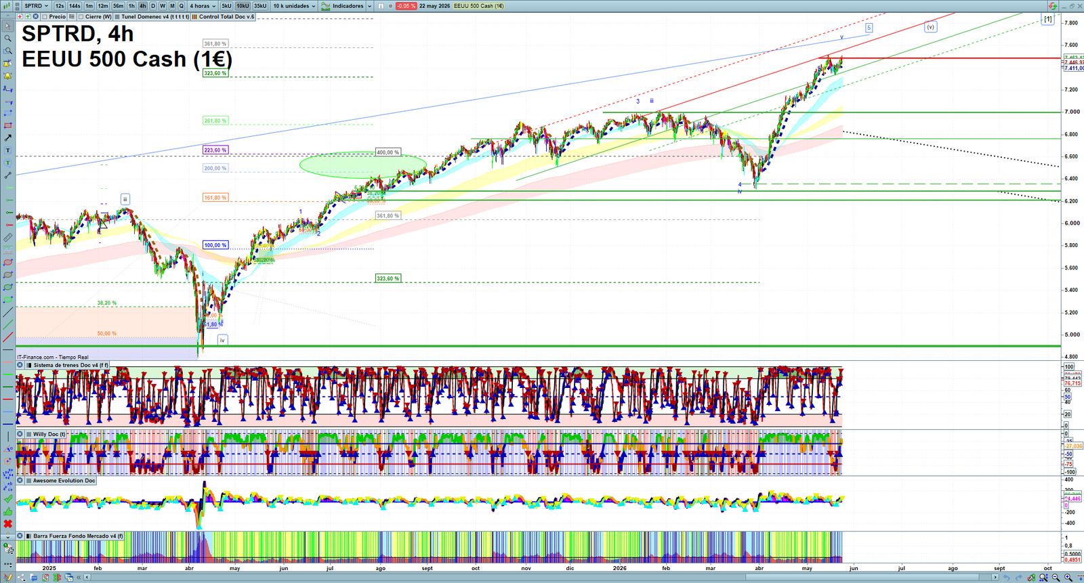Image resolution: width=1084 pixels, height=583 pixels.
Task: Open the 4 horas timeframe dropdown
Action: [x=202, y=6]
